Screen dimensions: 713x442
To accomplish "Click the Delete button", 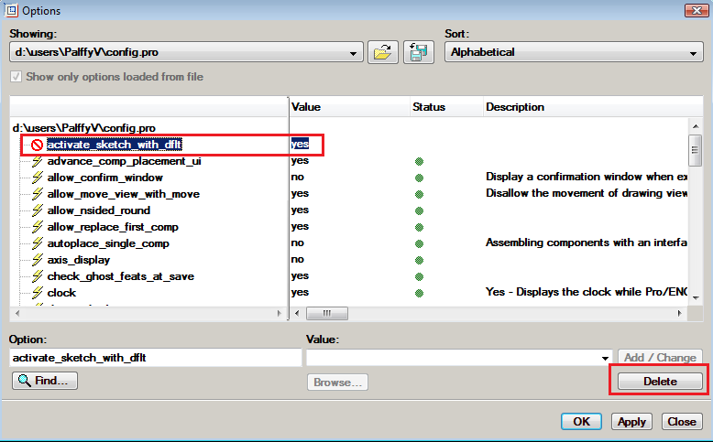I will [x=660, y=381].
